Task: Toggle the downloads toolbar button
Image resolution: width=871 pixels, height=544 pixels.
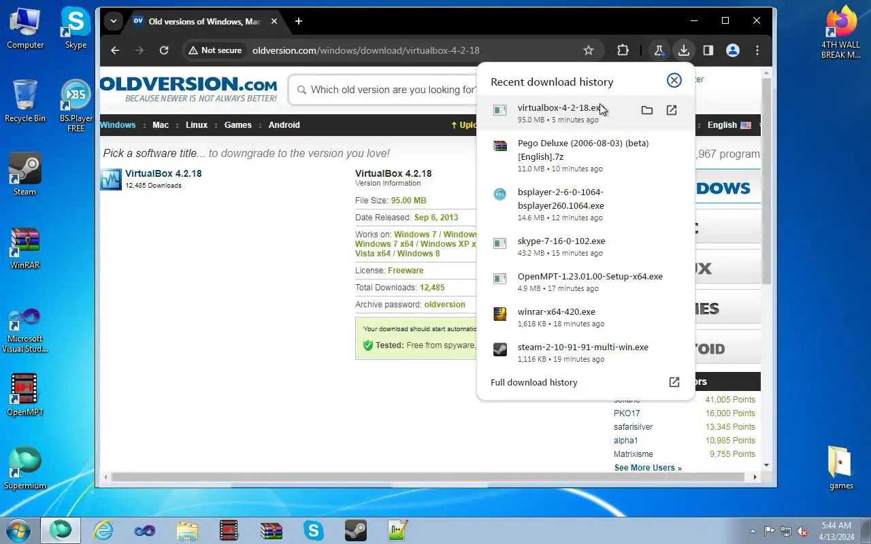Action: click(x=683, y=50)
